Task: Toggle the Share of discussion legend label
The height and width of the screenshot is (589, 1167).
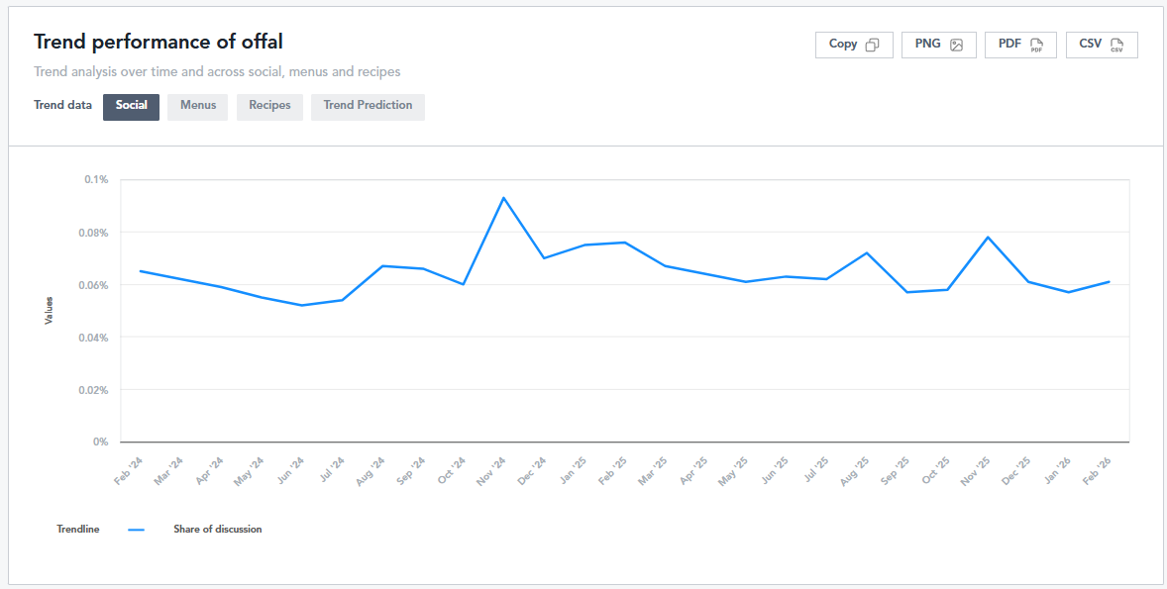Action: (217, 530)
